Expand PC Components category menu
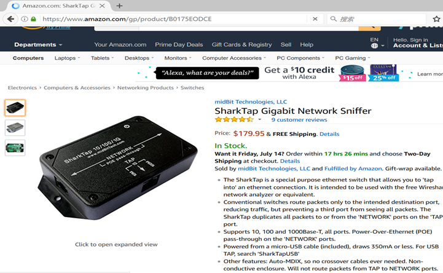This screenshot has width=443, height=273. [x=300, y=58]
